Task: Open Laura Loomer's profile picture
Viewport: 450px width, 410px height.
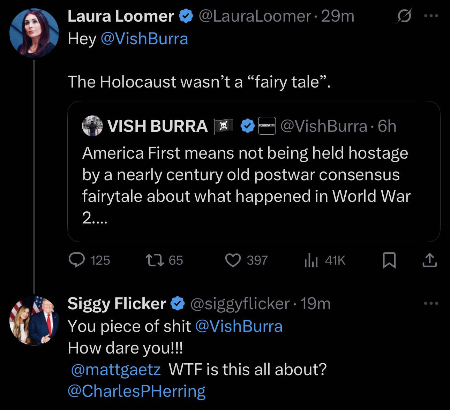Action: pos(34,33)
